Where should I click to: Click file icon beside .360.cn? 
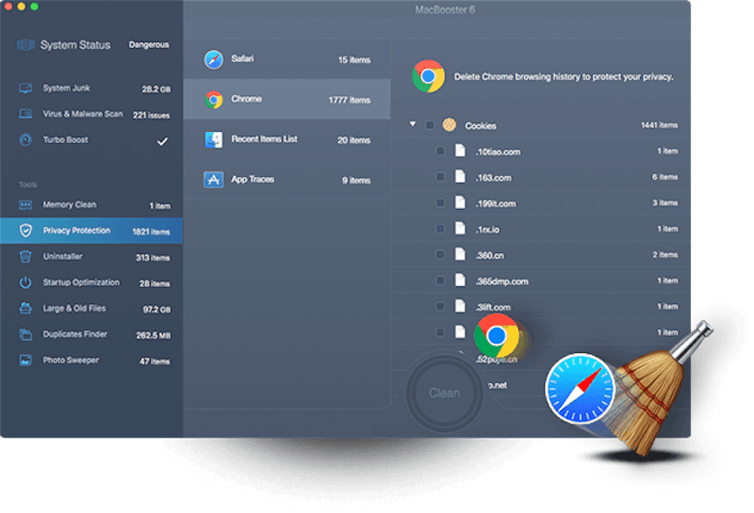(x=460, y=254)
